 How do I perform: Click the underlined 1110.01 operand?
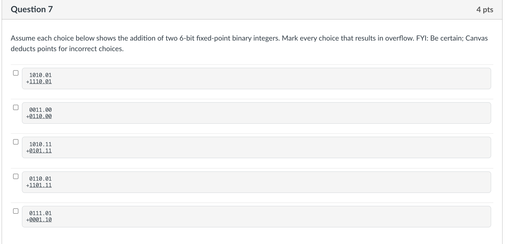(x=41, y=82)
